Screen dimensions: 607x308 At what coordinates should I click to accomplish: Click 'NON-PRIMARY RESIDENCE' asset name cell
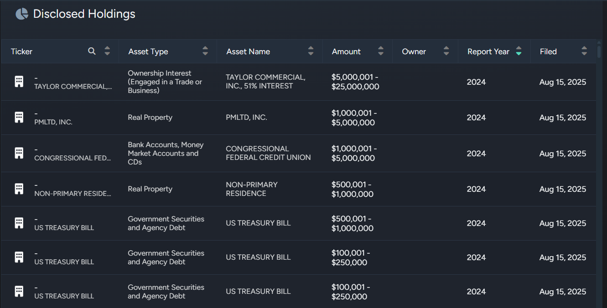click(x=252, y=189)
